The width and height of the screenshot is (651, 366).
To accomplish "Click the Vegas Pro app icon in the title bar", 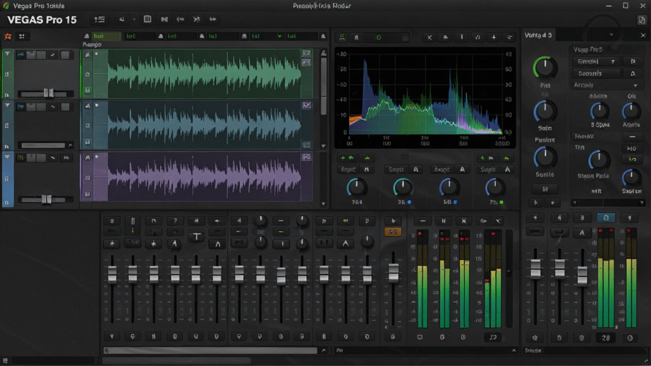I will pyautogui.click(x=6, y=6).
